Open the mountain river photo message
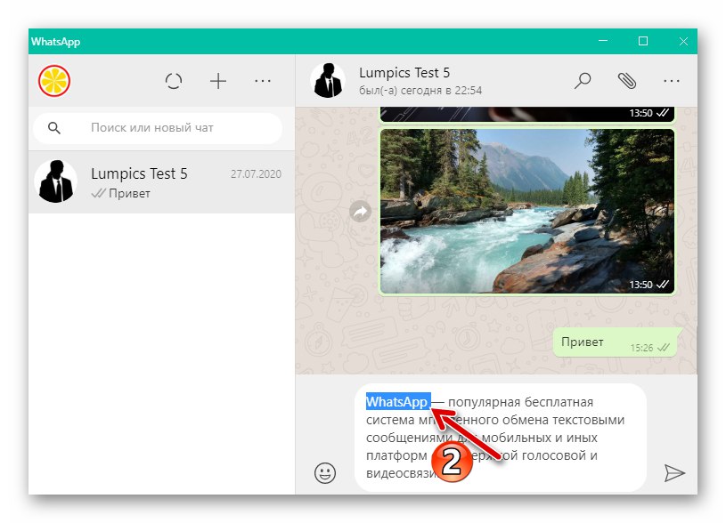726x523 pixels. (526, 211)
